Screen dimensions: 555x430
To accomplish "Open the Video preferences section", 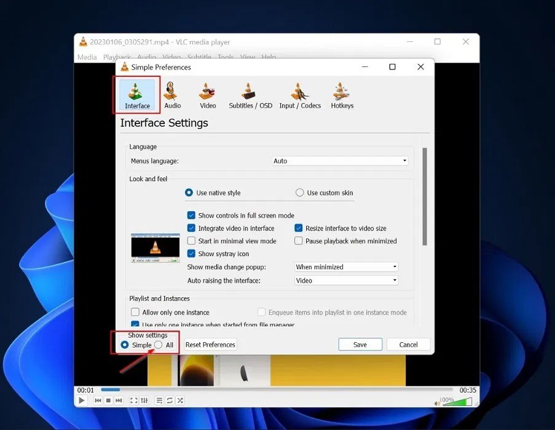I will pos(207,95).
